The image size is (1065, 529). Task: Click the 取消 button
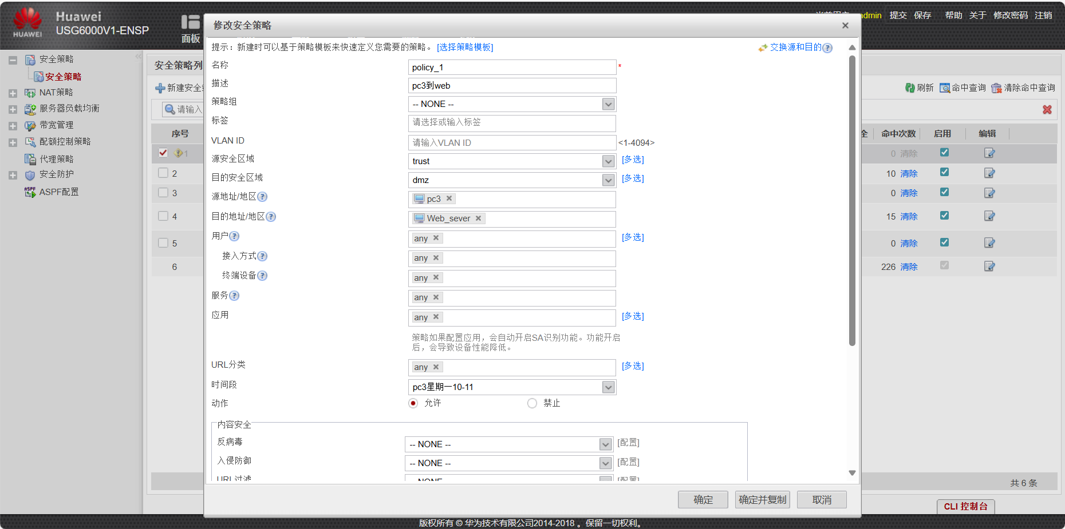coord(822,500)
